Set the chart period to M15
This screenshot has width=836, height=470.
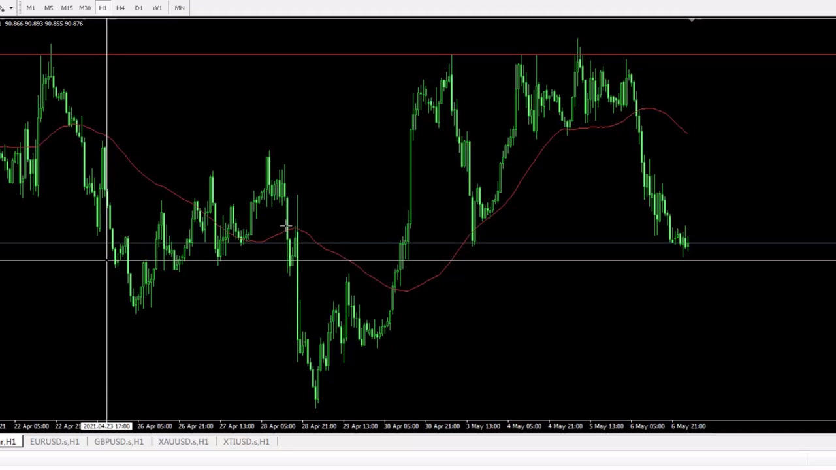click(67, 8)
